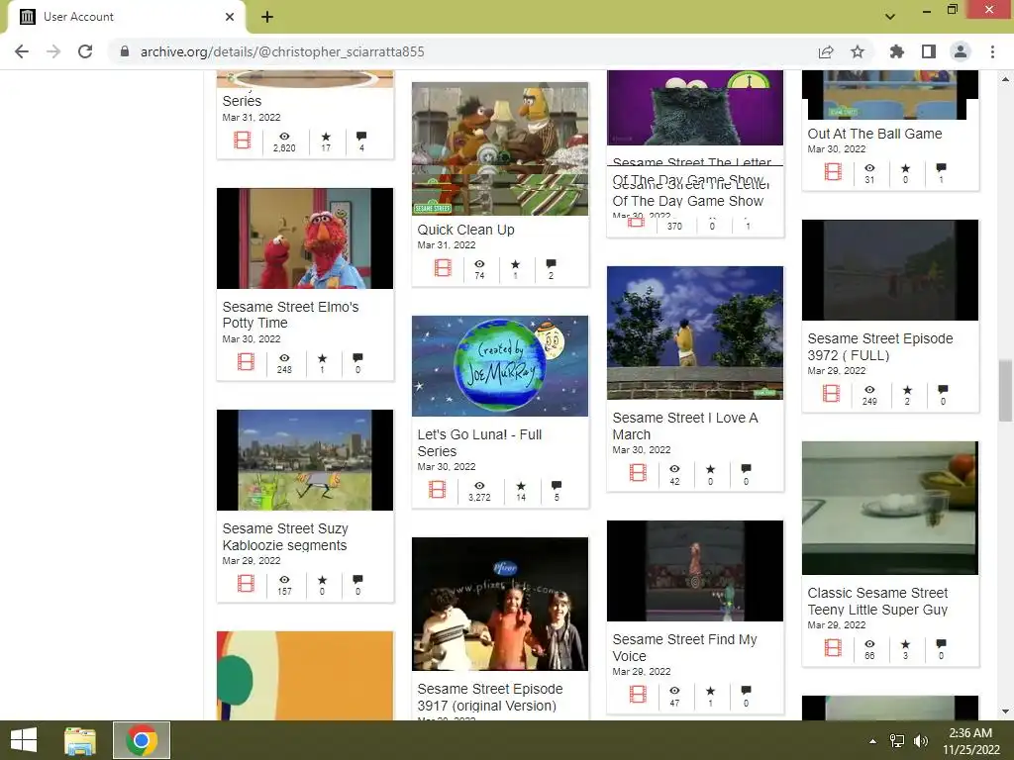Viewport: 1014px width, 760px height.
Task: Click the reviews bubble on Out At The Ball Game card
Action: pyautogui.click(x=941, y=168)
